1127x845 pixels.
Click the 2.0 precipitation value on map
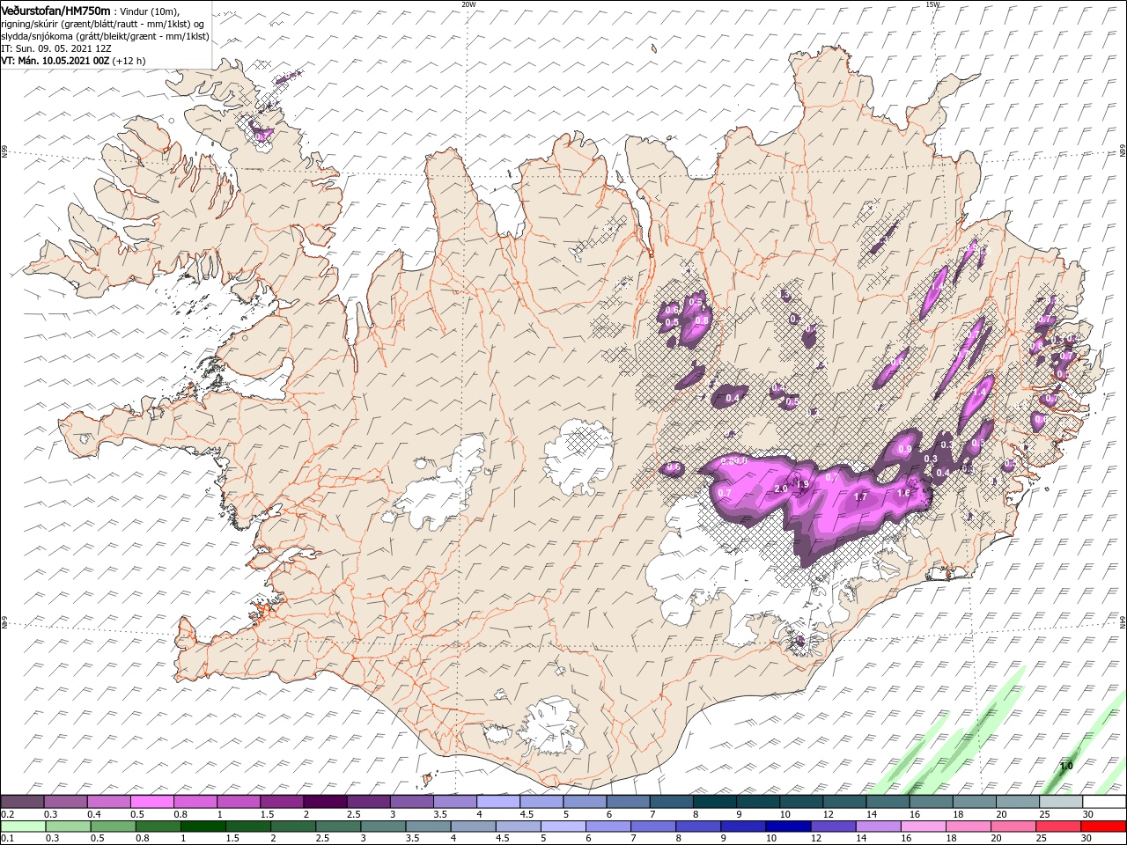(779, 489)
